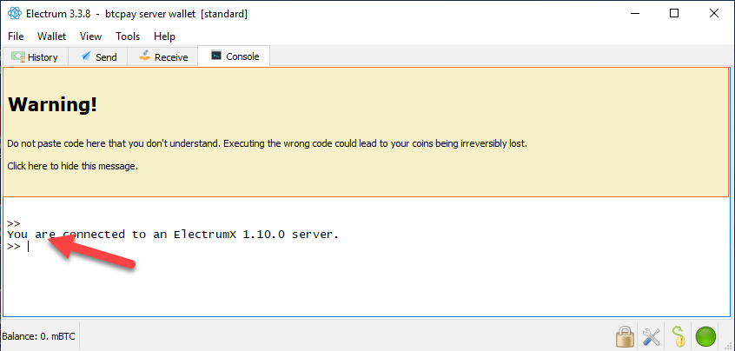Switch to the History tab
Screen dimensions: 735x351
[x=35, y=57]
